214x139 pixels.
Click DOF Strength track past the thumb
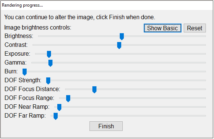128,80
